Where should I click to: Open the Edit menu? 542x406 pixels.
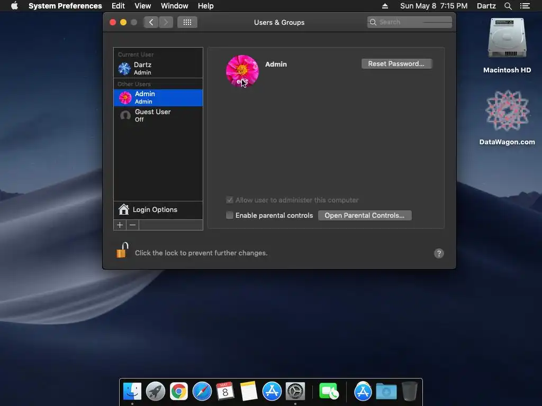click(x=118, y=6)
